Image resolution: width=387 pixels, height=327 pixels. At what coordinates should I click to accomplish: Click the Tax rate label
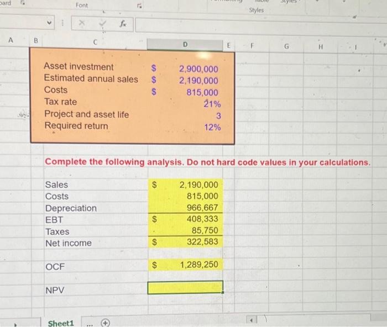(60, 102)
